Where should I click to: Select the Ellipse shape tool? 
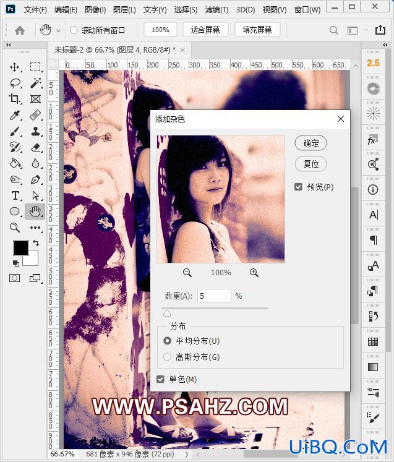point(15,212)
